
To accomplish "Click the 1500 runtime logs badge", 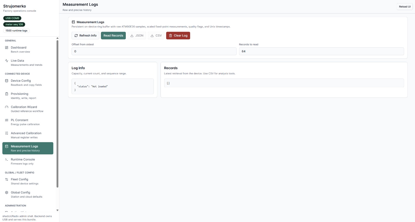I will pos(16,31).
